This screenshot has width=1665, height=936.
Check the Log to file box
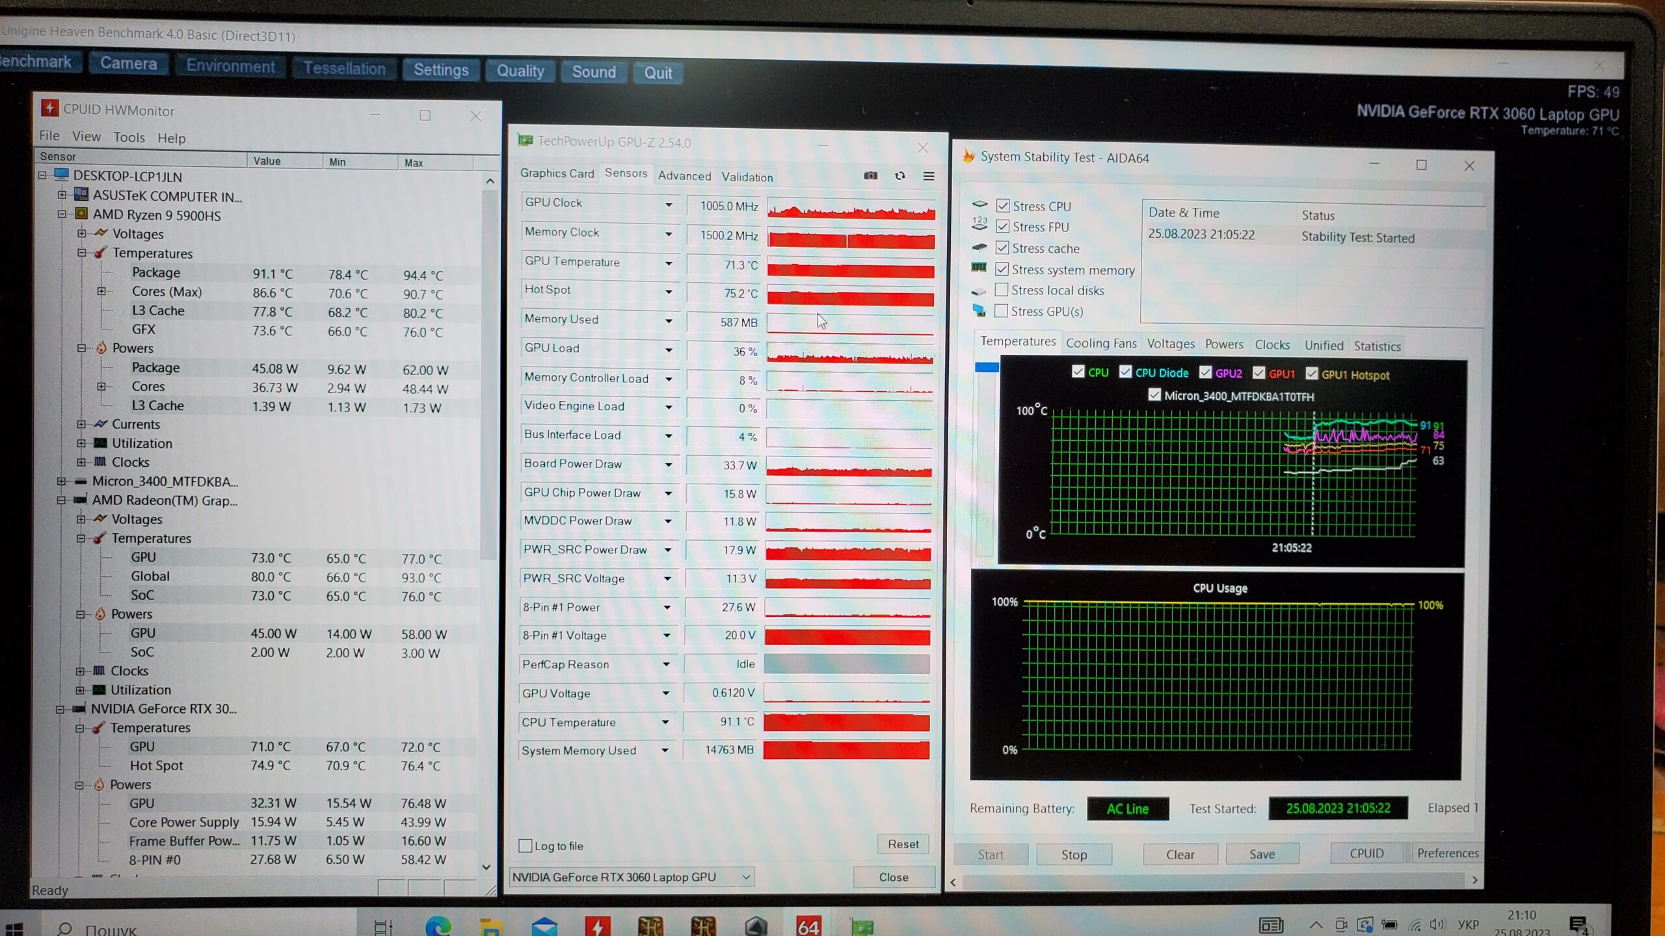click(525, 846)
